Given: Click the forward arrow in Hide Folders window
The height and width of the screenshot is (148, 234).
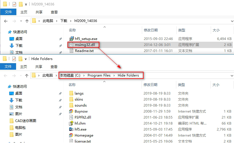Looking at the screenshot, I should pyautogui.click(x=14, y=76).
